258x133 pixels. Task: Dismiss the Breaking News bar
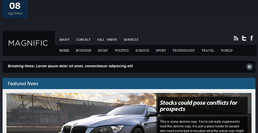tap(249, 67)
